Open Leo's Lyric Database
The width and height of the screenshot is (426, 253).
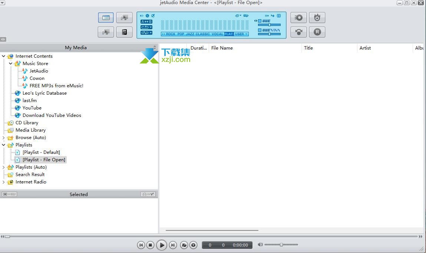click(44, 93)
